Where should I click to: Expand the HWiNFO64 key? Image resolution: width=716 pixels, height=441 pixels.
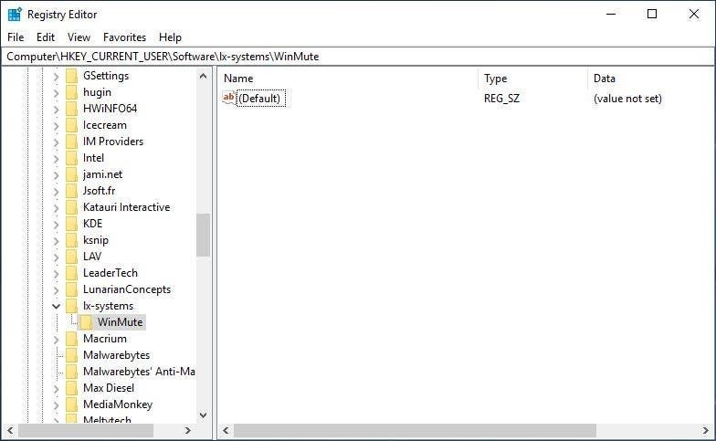pyautogui.click(x=57, y=110)
